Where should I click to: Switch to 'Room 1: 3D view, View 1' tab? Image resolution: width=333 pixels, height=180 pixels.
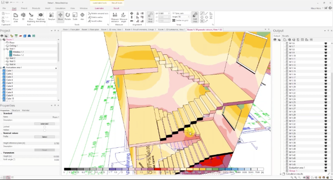(112, 29)
